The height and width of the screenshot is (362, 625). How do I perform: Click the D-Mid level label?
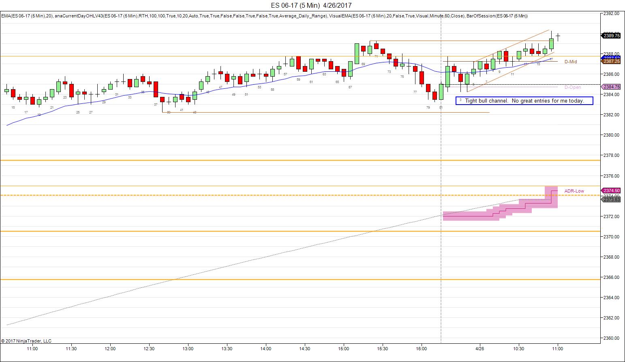pos(571,62)
